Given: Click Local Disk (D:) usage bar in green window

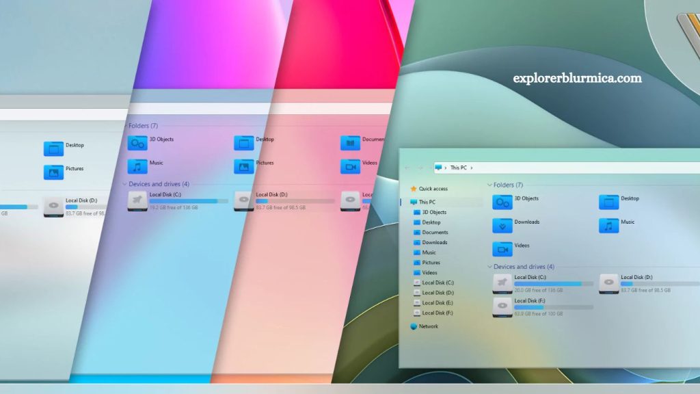Looking at the screenshot, I should click(660, 284).
